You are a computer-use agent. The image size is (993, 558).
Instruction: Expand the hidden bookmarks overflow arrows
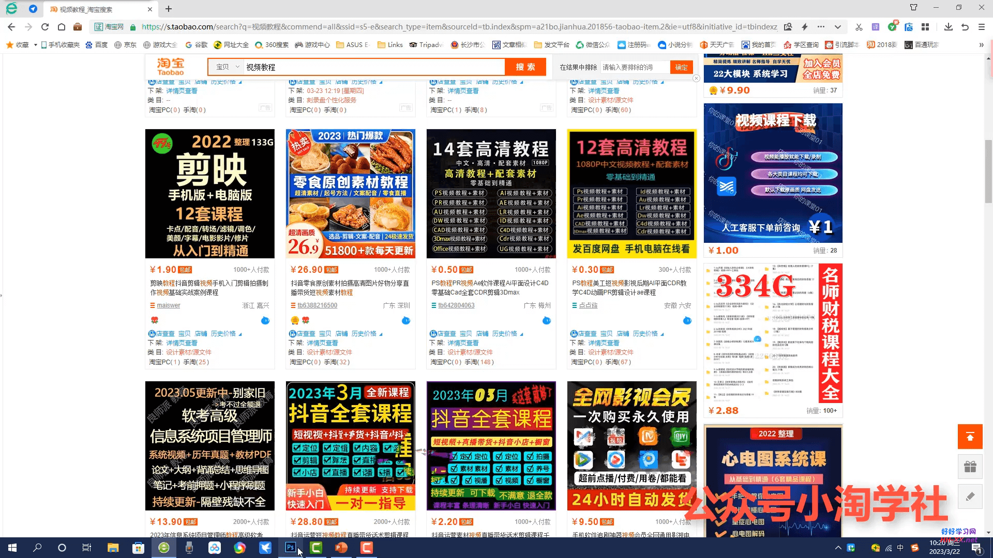pos(981,45)
